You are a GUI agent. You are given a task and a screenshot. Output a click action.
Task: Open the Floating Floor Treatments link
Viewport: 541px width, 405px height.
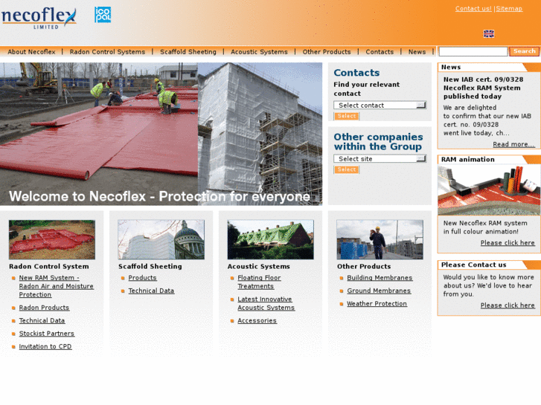pyautogui.click(x=259, y=282)
